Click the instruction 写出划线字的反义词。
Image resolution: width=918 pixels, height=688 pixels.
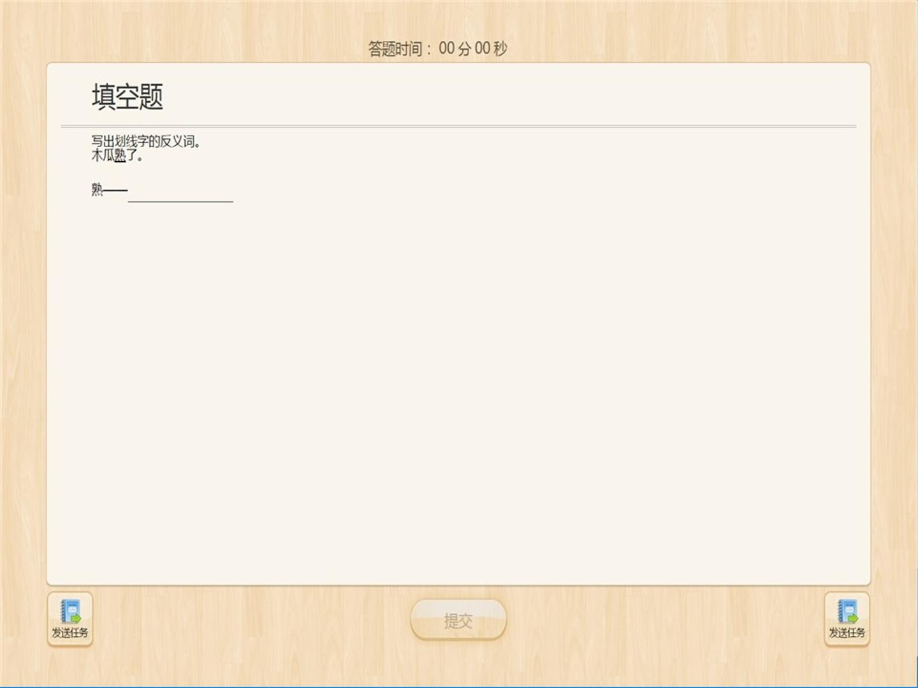(145, 141)
